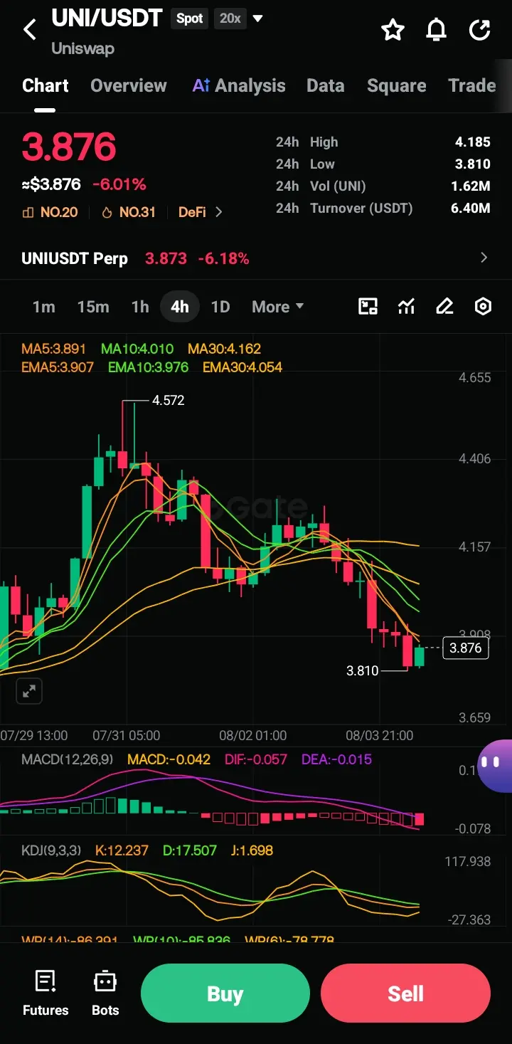
Task: Tap the back arrow icon
Action: [30, 30]
